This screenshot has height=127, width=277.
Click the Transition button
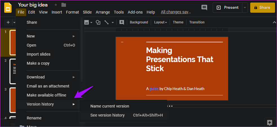click(197, 22)
